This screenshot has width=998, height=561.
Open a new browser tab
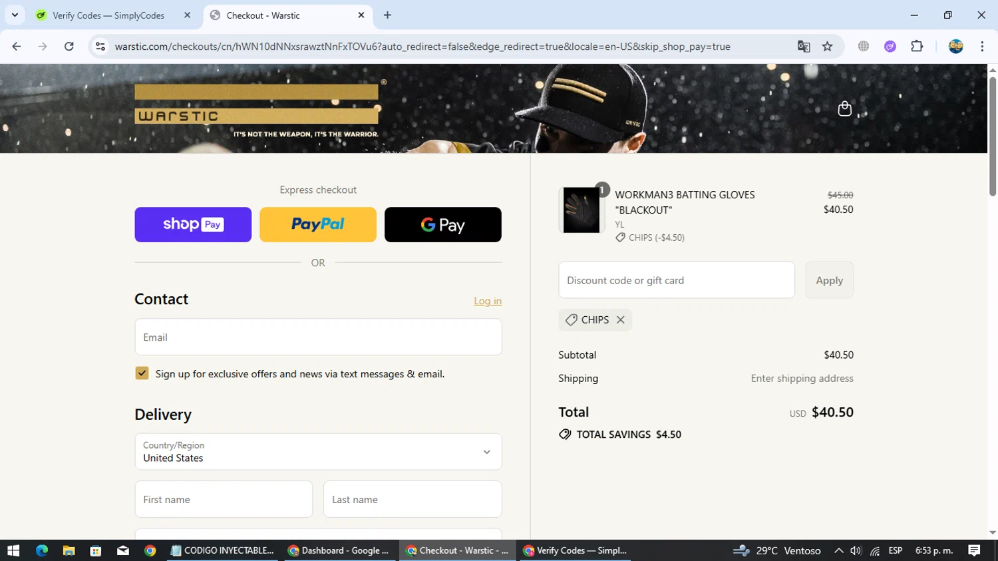(387, 15)
